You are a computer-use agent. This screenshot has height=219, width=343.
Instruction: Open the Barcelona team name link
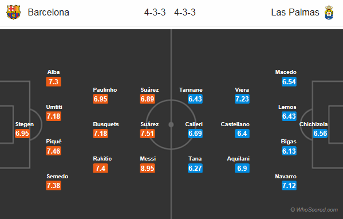pos(49,12)
